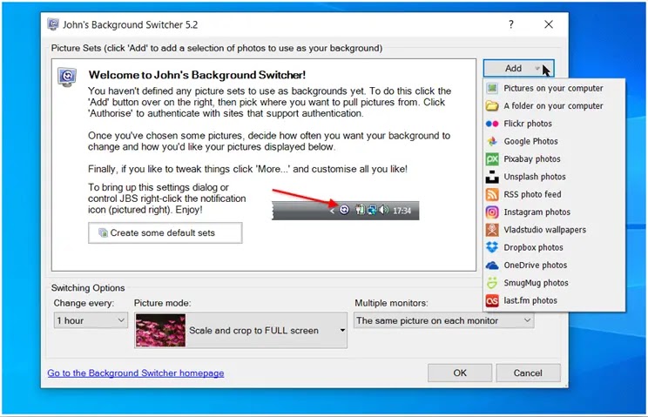Image resolution: width=648 pixels, height=417 pixels.
Task: Click the SmugMug smiley icon
Action: (x=492, y=283)
